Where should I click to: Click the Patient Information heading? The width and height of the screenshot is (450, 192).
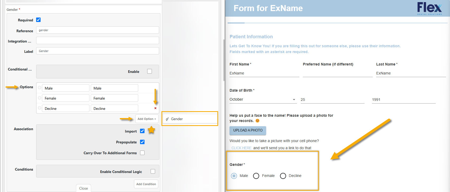pyautogui.click(x=251, y=37)
